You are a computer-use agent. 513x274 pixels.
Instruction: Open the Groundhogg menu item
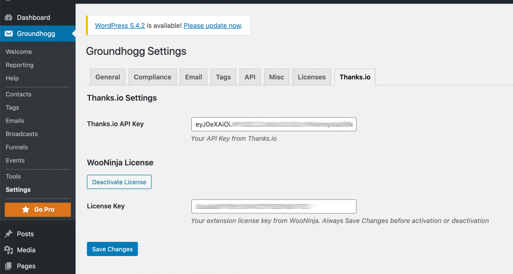pos(38,34)
